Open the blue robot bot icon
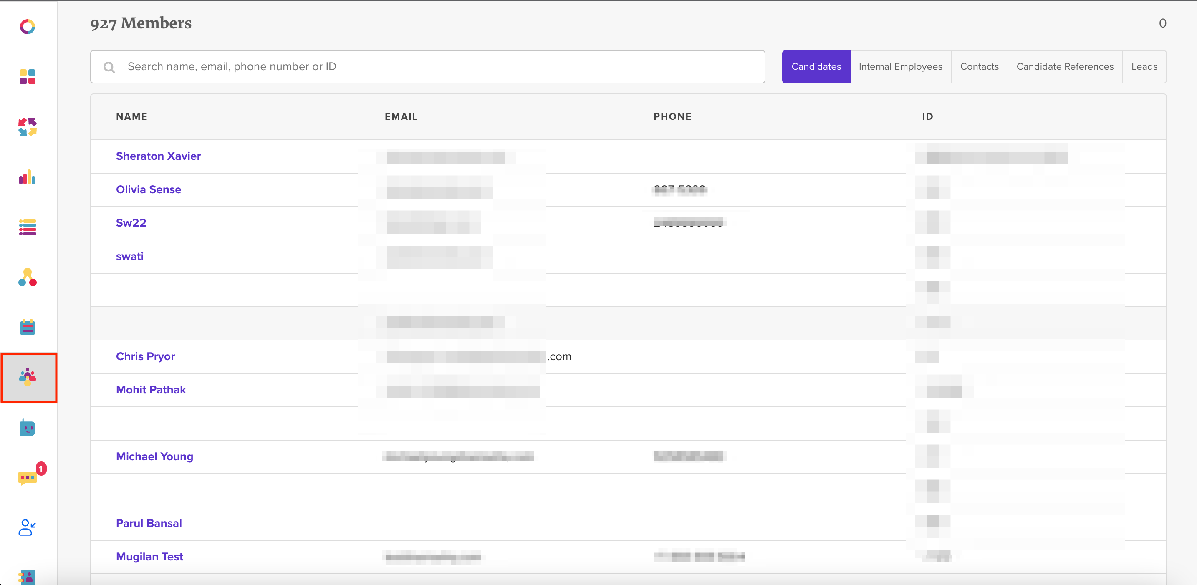 tap(28, 427)
